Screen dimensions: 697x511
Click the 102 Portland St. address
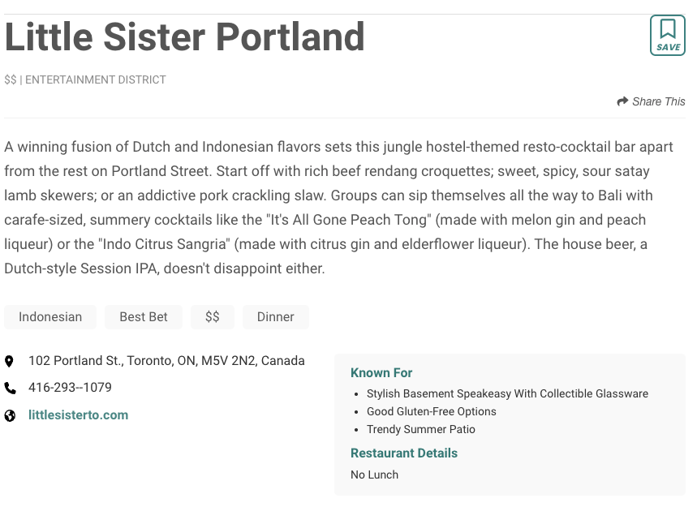pyautogui.click(x=166, y=361)
